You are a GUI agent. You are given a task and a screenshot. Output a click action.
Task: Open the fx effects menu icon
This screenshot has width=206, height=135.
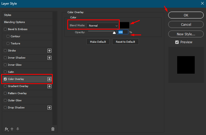[7, 129]
